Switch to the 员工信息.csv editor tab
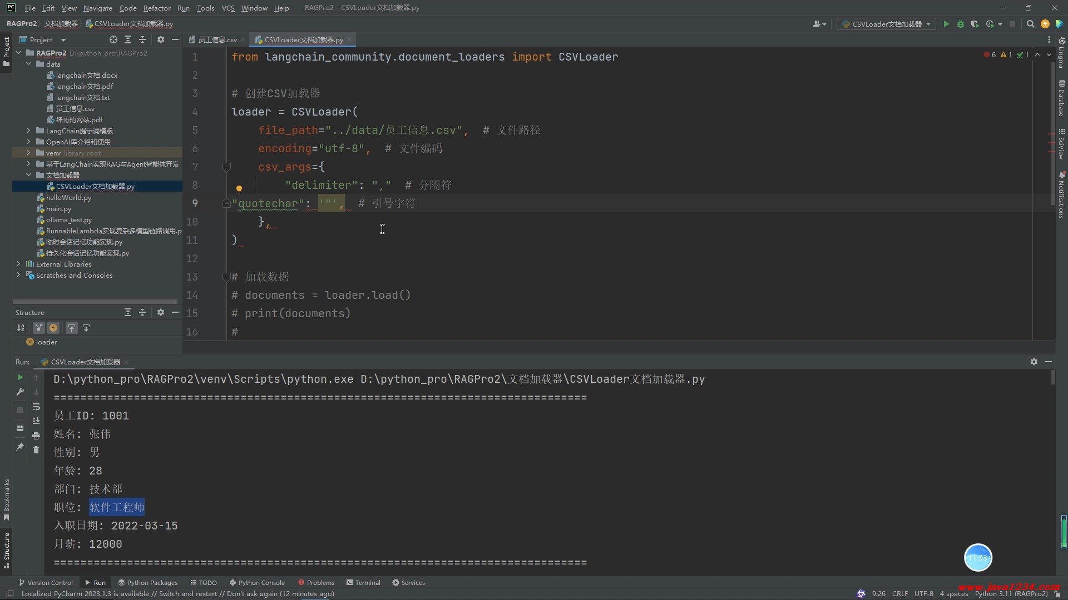 [x=217, y=39]
